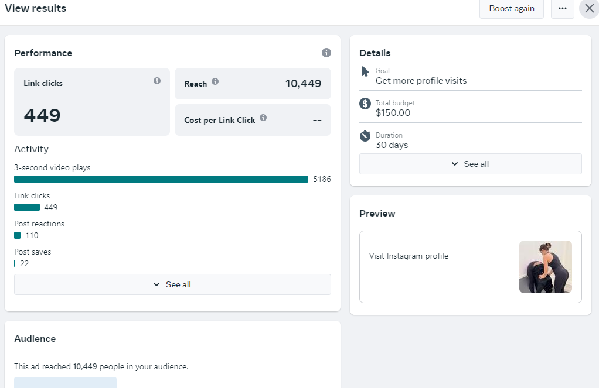Screen dimensions: 599x388
Task: Click the Cost per Link Click card
Action: pos(253,120)
